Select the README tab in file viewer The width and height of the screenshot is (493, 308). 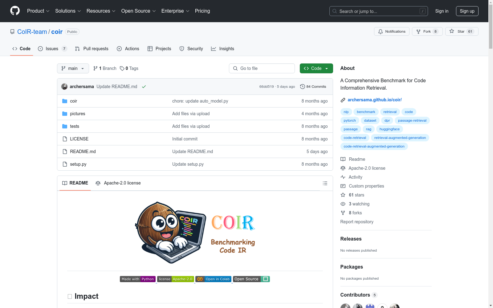(x=75, y=183)
